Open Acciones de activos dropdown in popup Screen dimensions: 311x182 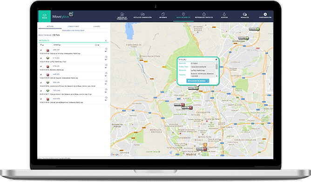click(198, 81)
